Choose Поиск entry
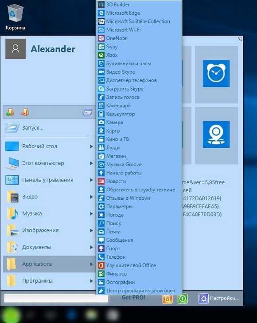This screenshot has height=323, width=257. (x=140, y=223)
